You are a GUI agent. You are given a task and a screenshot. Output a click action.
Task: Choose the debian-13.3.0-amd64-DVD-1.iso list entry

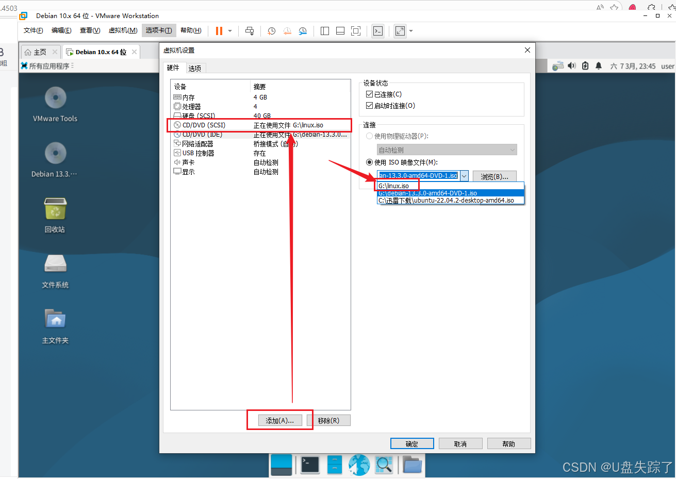[451, 193]
